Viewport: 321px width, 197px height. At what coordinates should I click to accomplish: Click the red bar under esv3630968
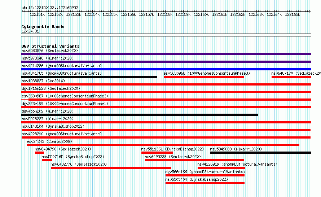(x=204, y=77)
